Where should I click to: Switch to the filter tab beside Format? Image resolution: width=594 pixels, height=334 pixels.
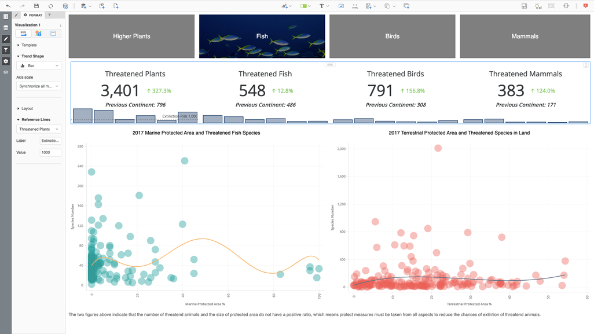tap(49, 15)
